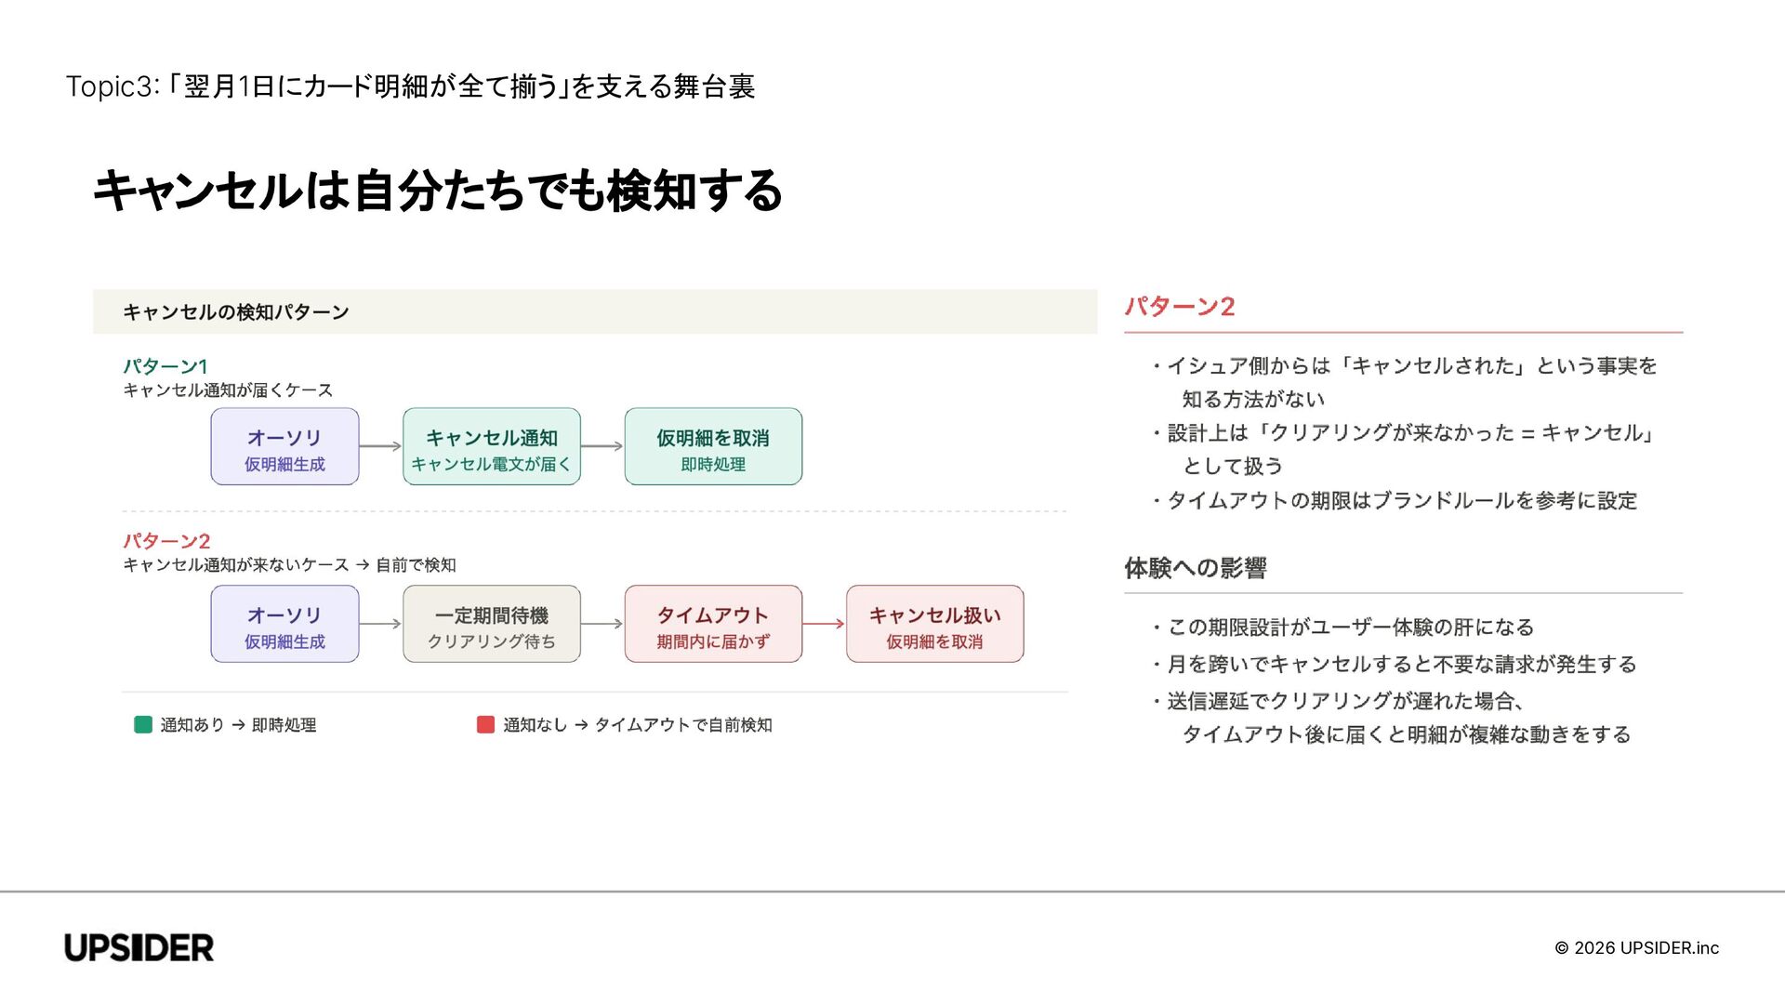The width and height of the screenshot is (1785, 1004).
Task: Click the slide title キャンセルは自分たちでも検知する
Action: pyautogui.click(x=437, y=191)
